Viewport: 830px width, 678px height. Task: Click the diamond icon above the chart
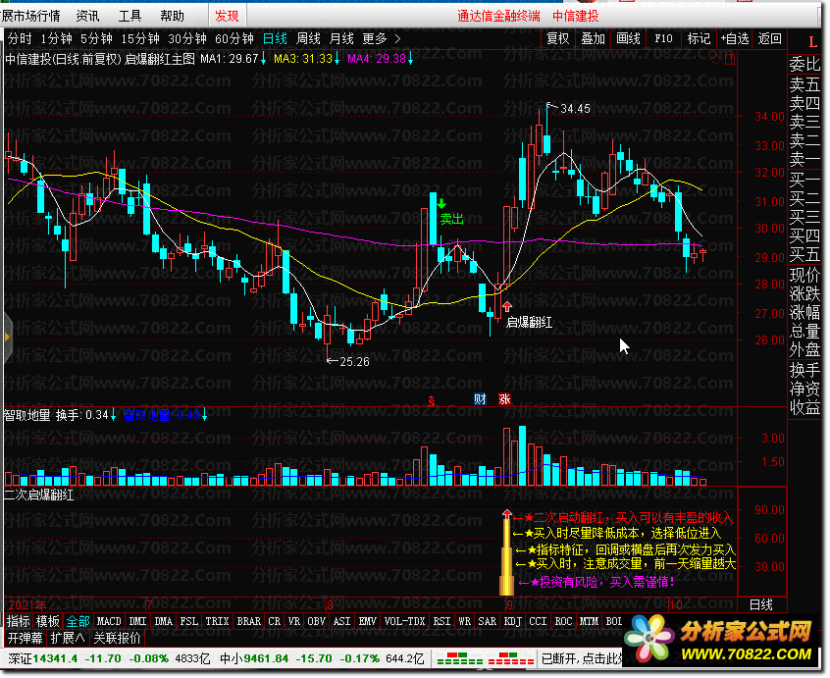pyautogui.click(x=715, y=59)
